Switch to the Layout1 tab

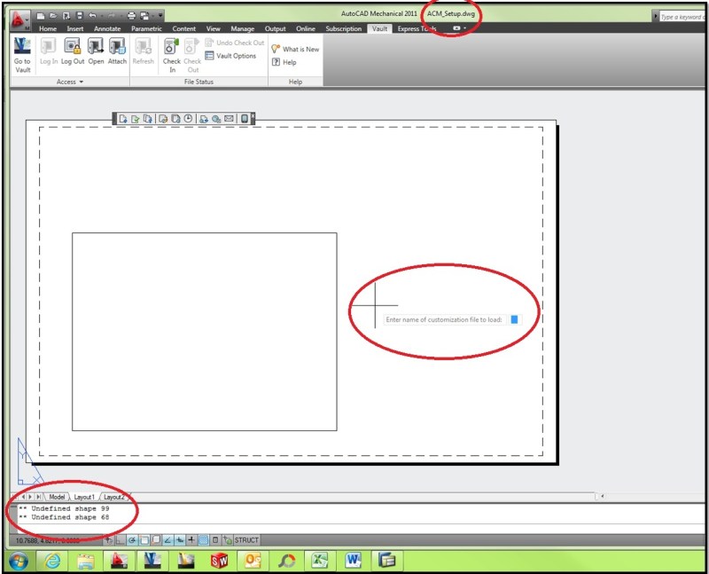(x=84, y=497)
